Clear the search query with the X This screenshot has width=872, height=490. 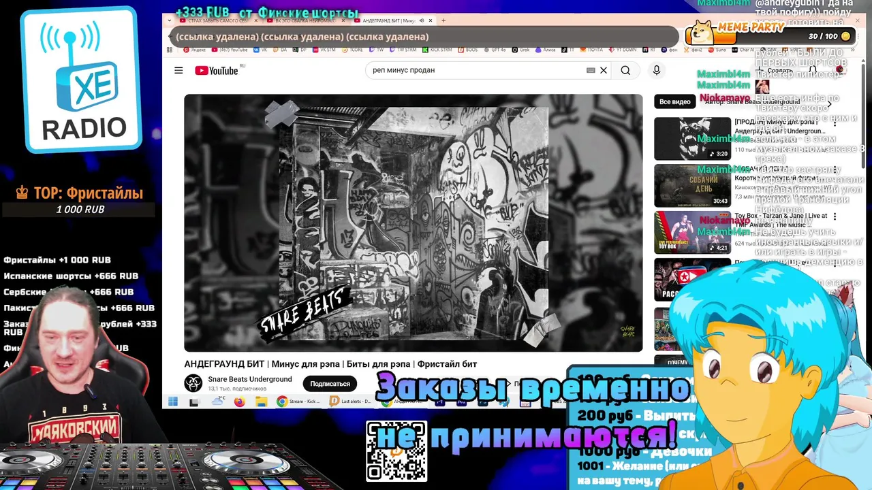[x=603, y=70]
